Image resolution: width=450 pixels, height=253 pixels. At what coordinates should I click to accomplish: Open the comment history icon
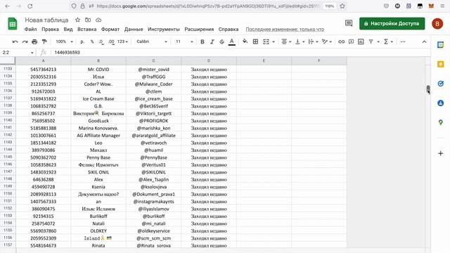pos(349,23)
